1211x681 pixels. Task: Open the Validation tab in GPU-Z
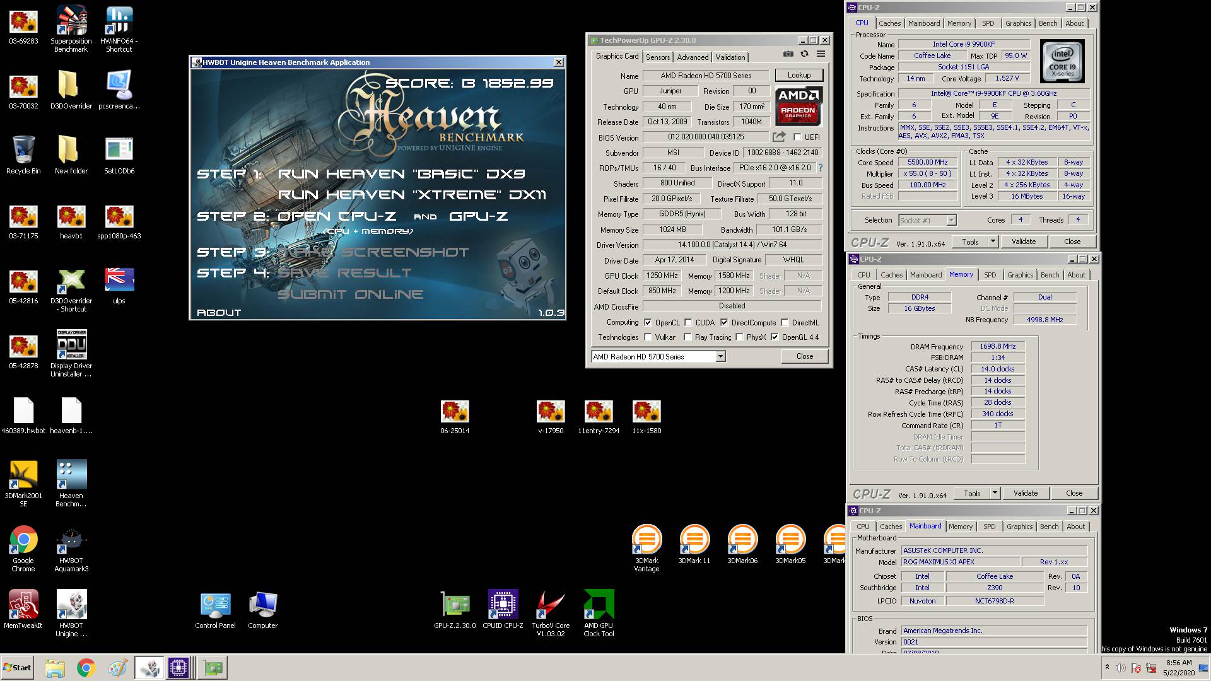730,57
